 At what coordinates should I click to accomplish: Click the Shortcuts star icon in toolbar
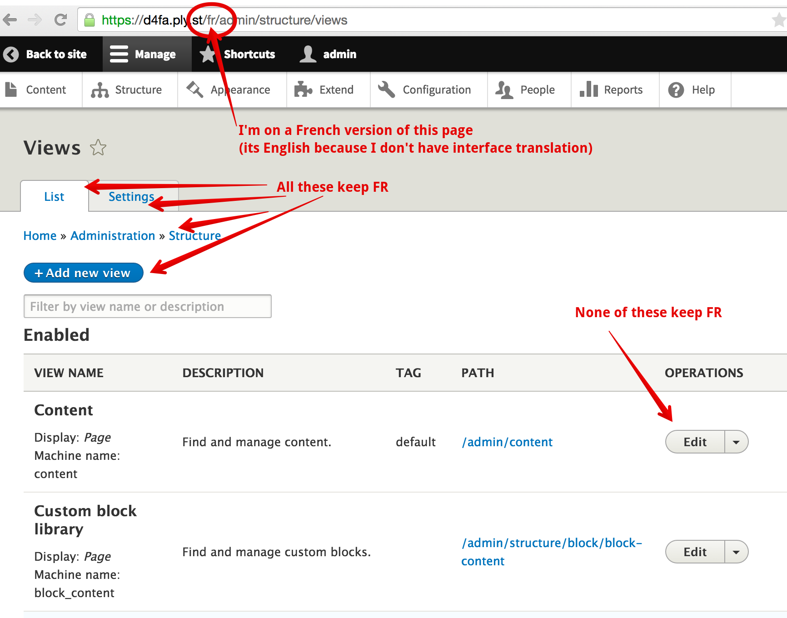208,55
